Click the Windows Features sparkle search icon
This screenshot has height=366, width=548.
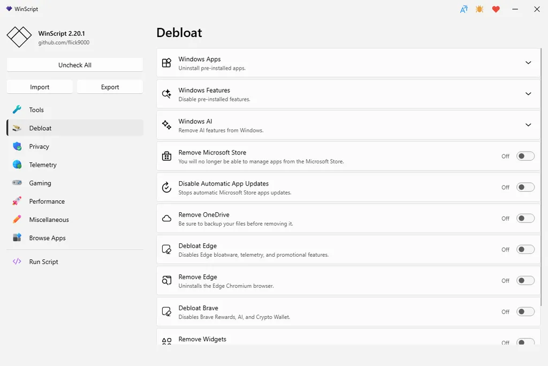(167, 94)
